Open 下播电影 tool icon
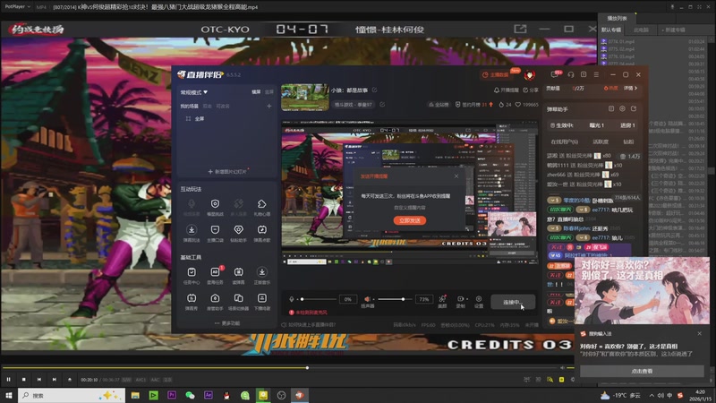This screenshot has width=716, height=403. 261,302
